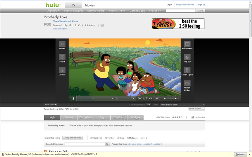Screen dimensions: 252x157
Task: Rate this video with the stars by the tabs
Action: click(177, 117)
